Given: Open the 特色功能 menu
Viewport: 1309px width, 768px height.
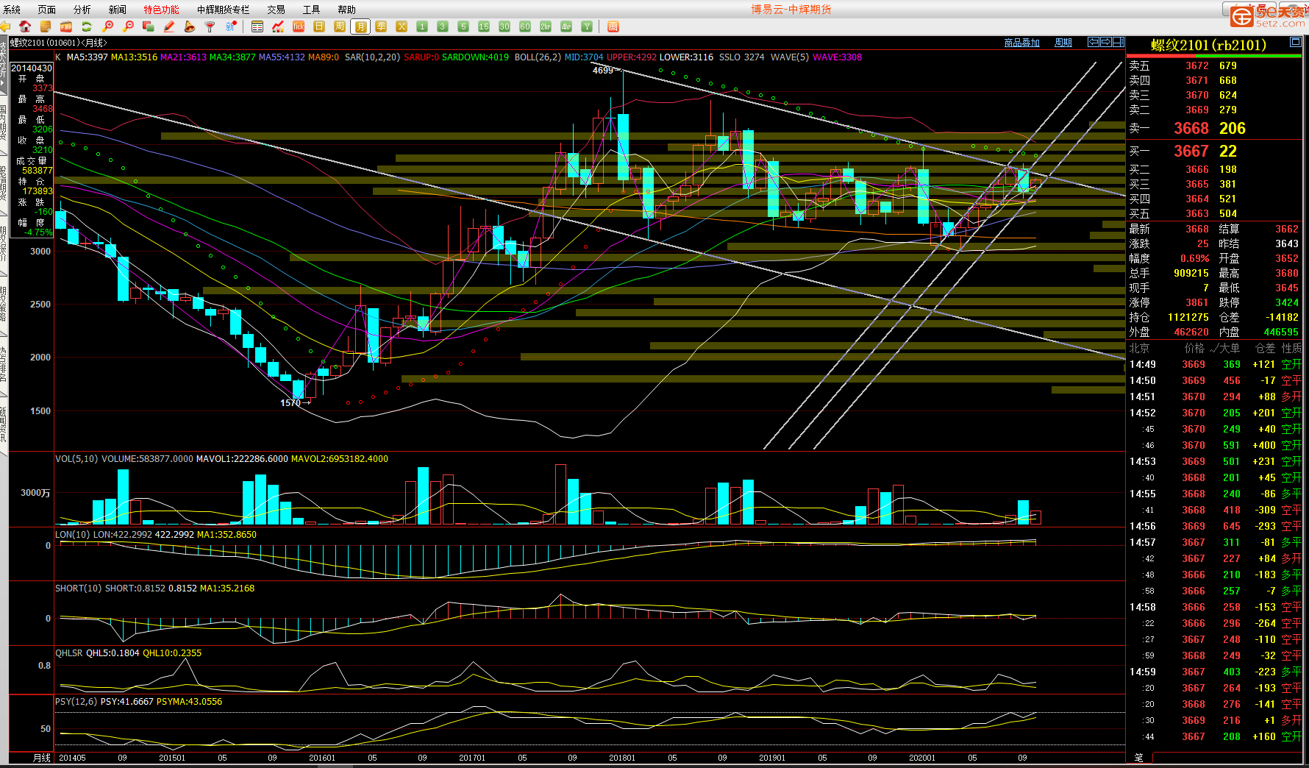Looking at the screenshot, I should tap(161, 10).
